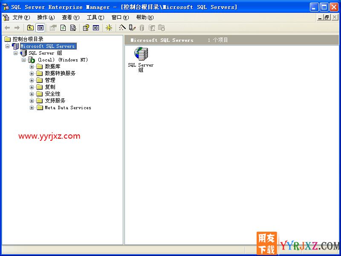Collapse the (local) (Windows NT) server node

[24, 60]
